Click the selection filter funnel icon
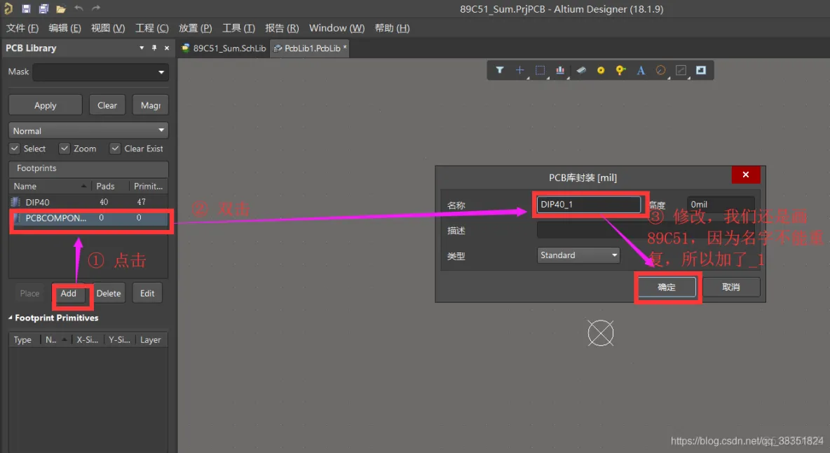The image size is (830, 453). coord(499,70)
